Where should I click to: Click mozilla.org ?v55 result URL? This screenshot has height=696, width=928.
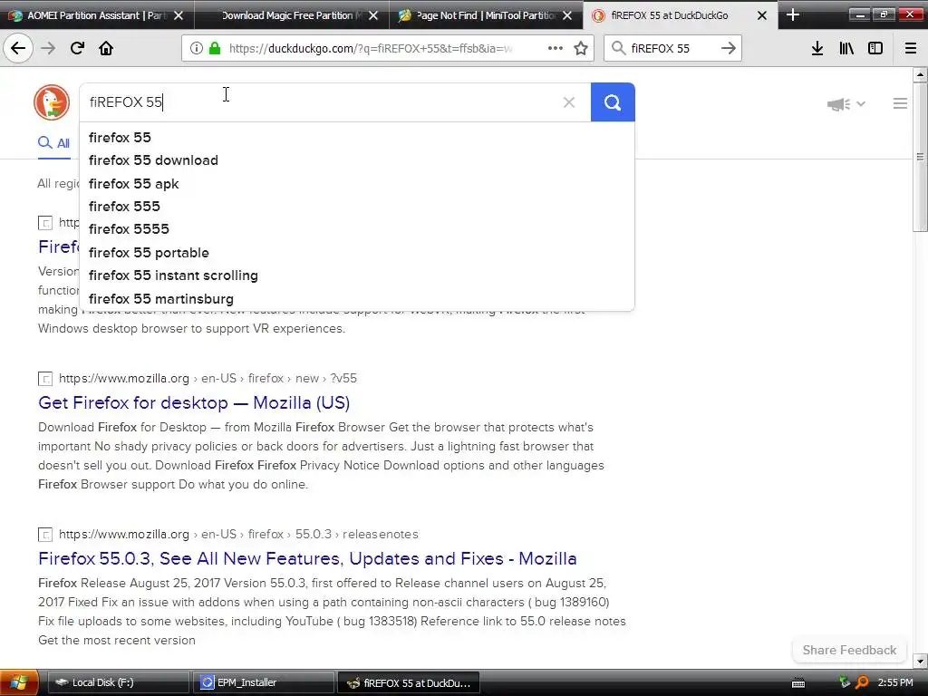point(208,378)
